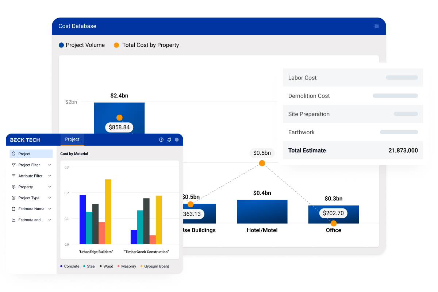The height and width of the screenshot is (292, 438).
Task: Expand the Project Type chevron
Action: click(50, 198)
